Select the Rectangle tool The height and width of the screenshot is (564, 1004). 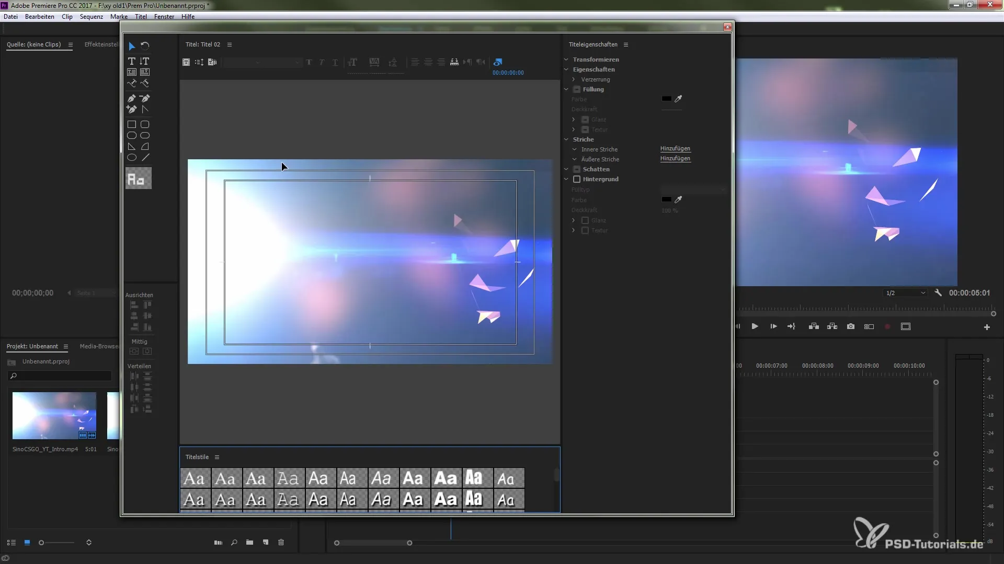pos(132,124)
